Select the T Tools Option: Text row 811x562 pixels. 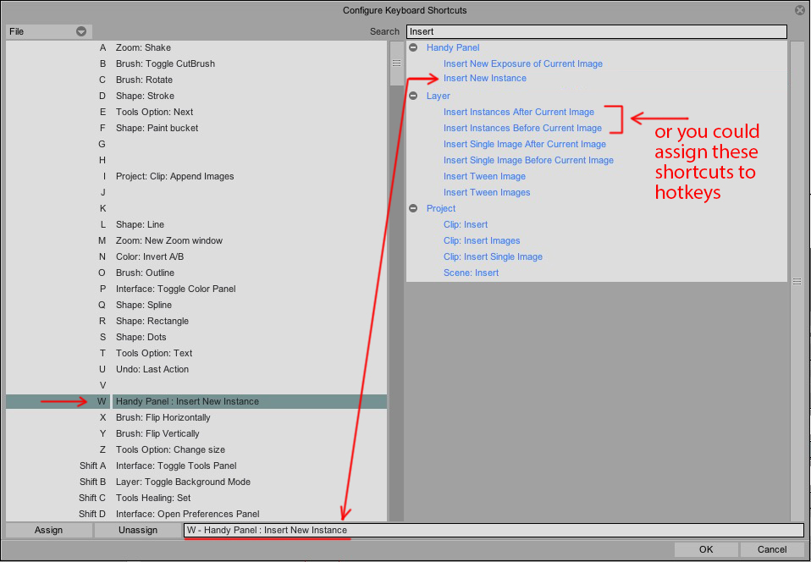(x=196, y=353)
